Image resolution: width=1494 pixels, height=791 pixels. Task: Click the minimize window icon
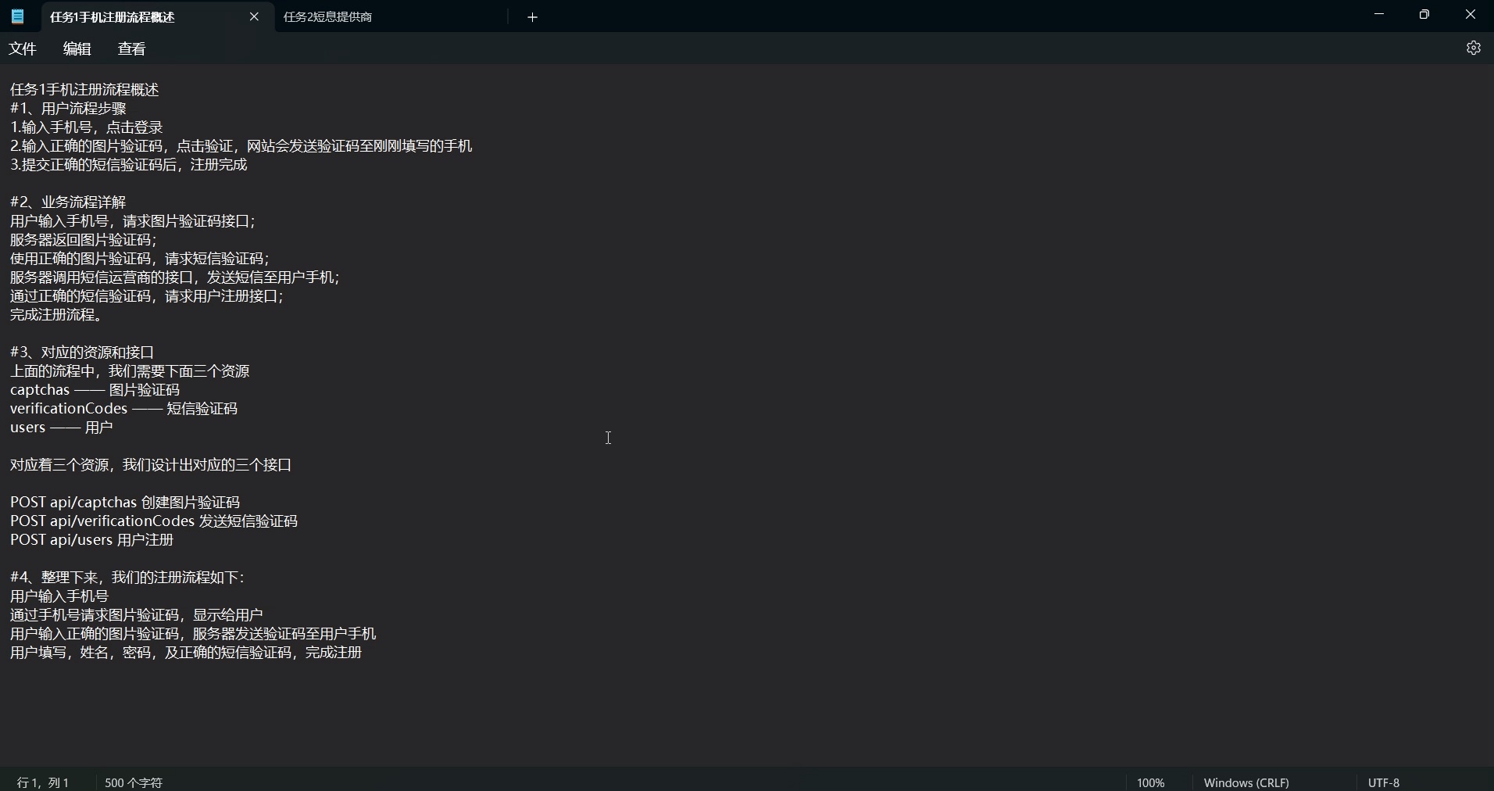tap(1378, 14)
